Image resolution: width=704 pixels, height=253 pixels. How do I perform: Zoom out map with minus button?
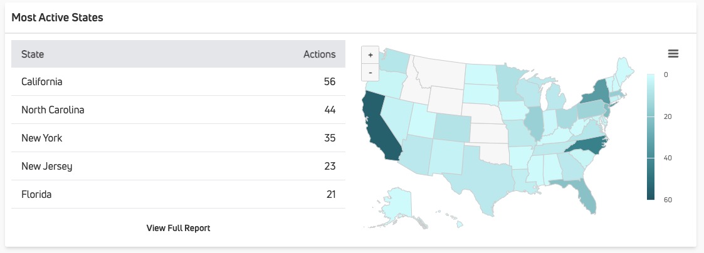point(370,72)
